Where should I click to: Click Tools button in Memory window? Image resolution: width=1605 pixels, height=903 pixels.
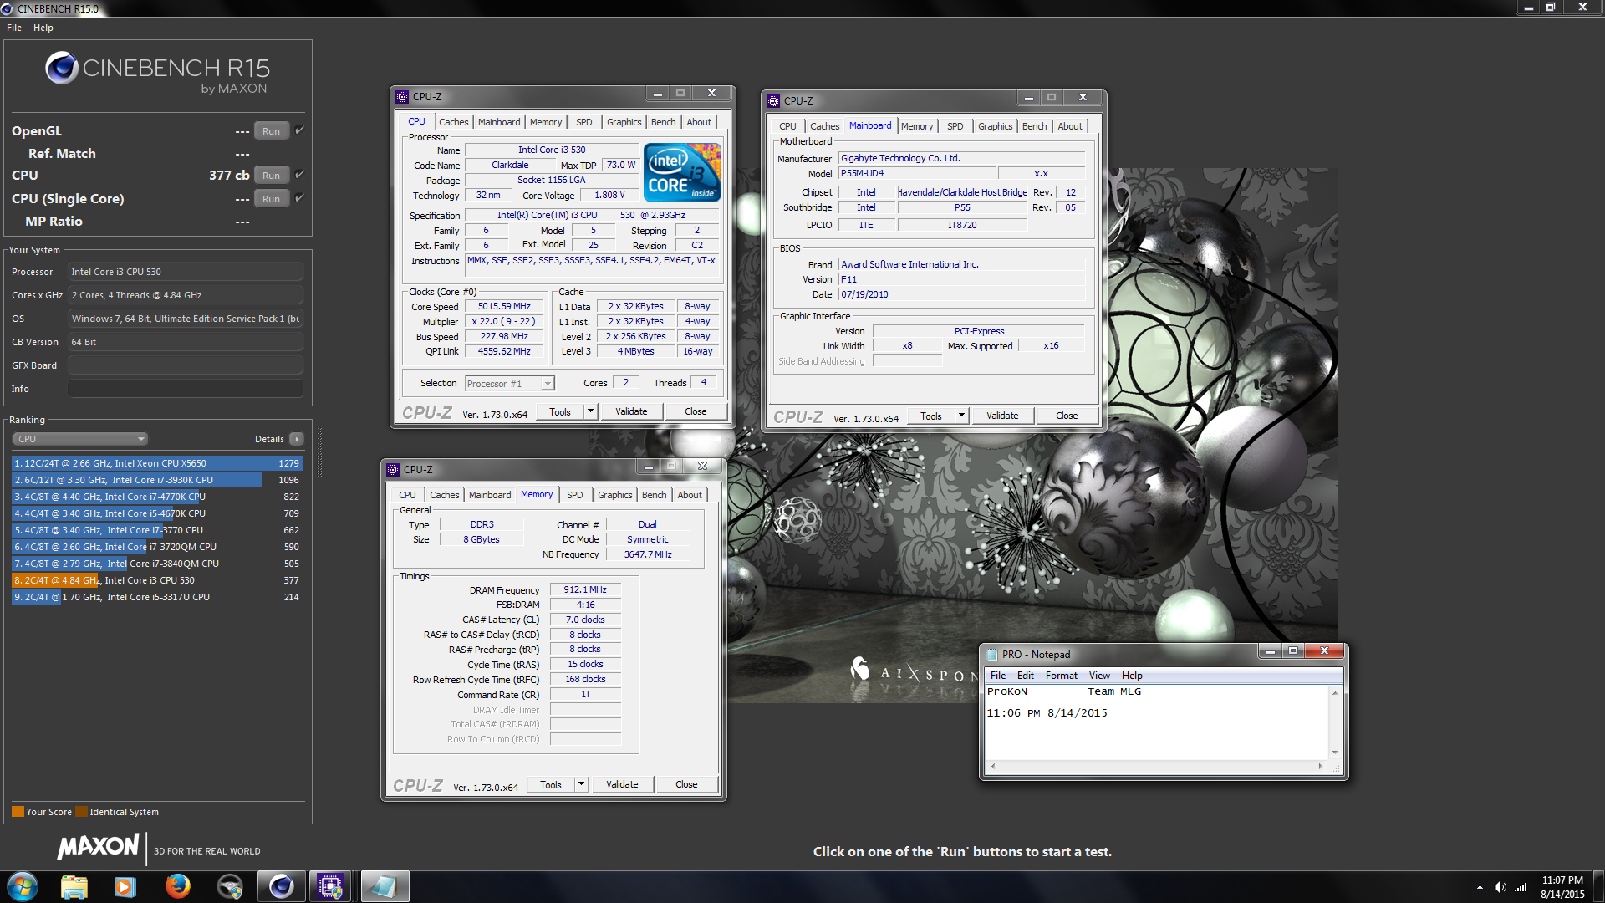pyautogui.click(x=551, y=784)
